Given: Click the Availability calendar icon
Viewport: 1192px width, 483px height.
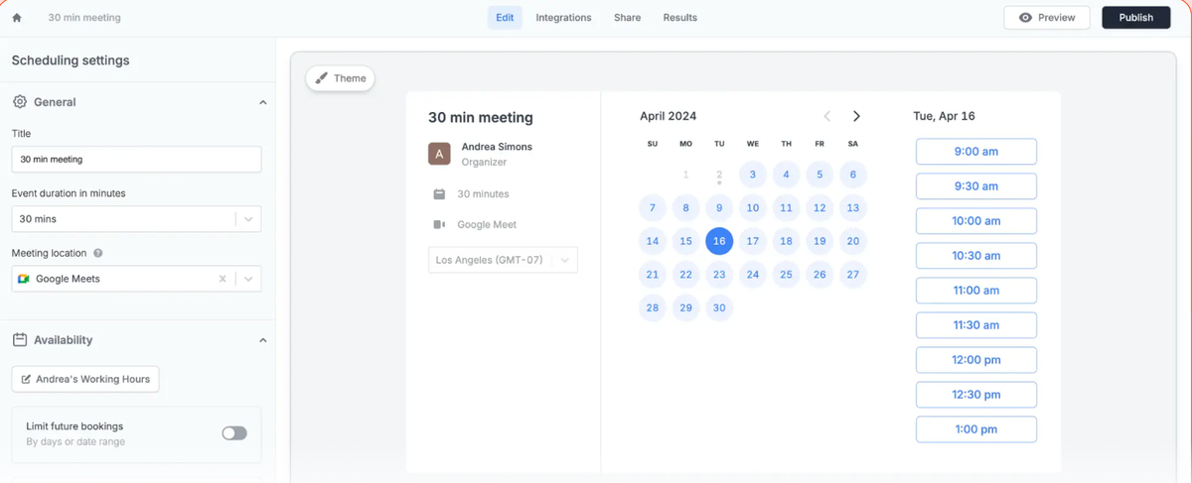Looking at the screenshot, I should point(20,340).
